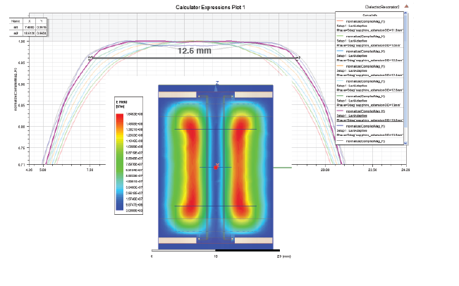The image size is (459, 286).
Task: Click the E Field legend title
Action: pos(121,104)
